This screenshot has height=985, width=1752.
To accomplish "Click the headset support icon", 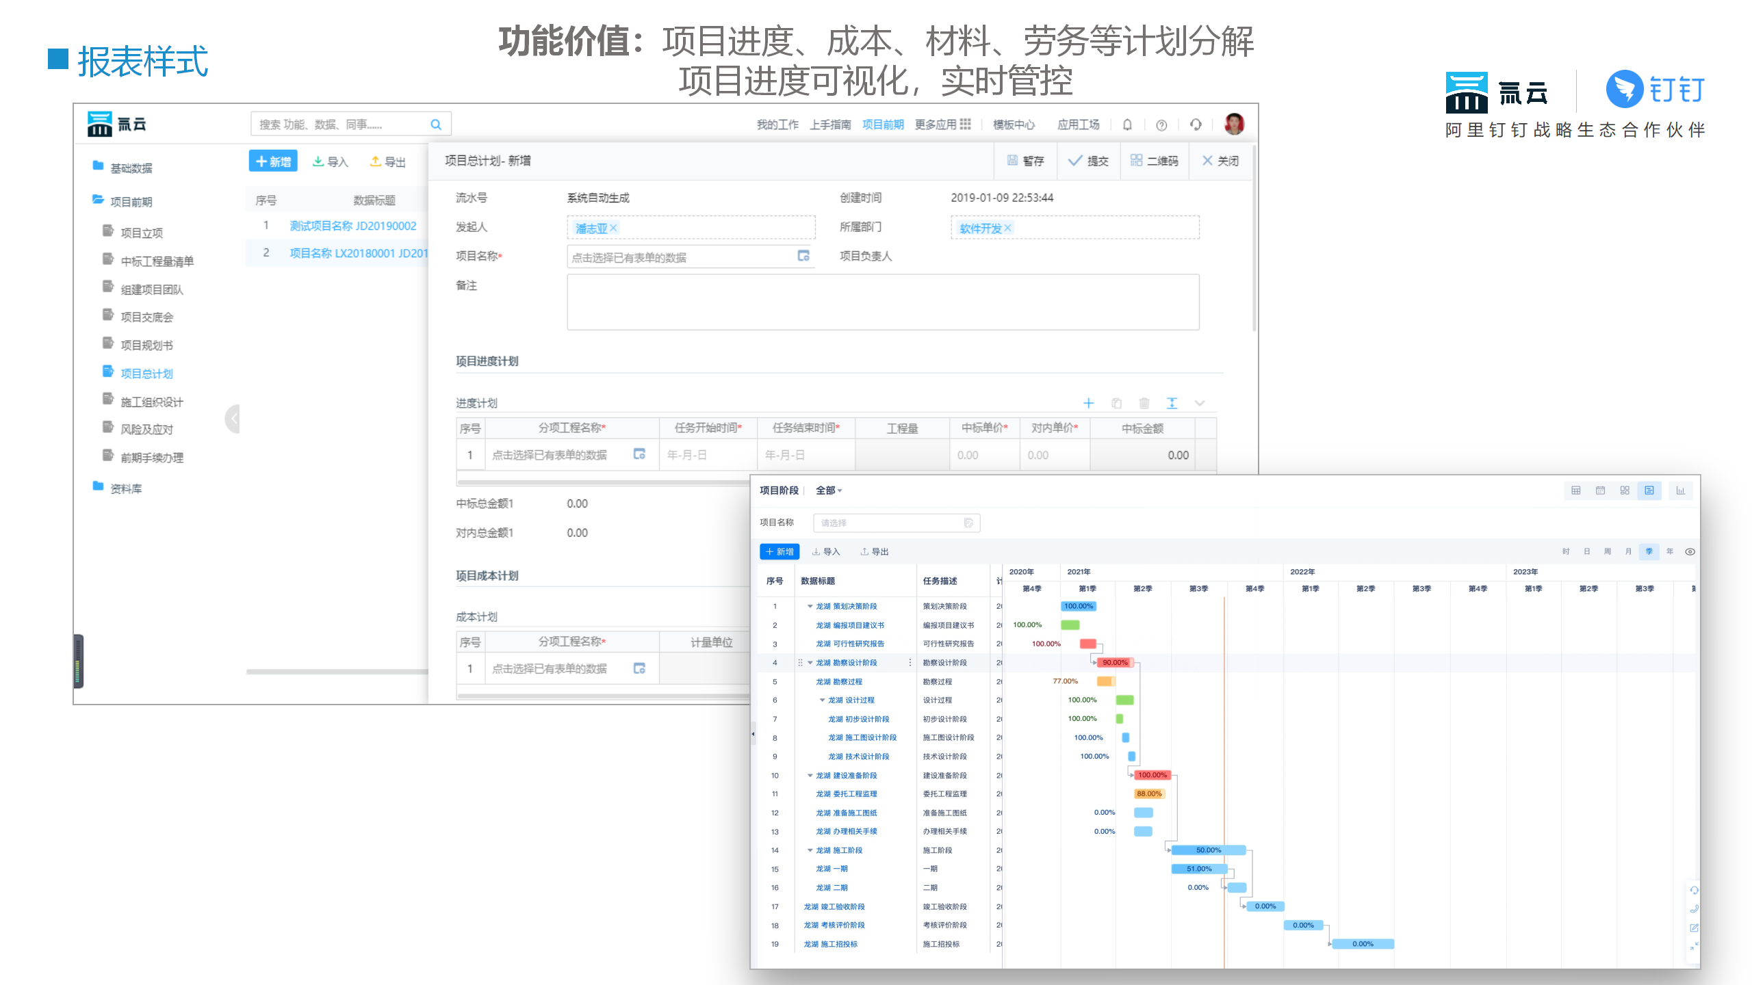I will point(1196,124).
